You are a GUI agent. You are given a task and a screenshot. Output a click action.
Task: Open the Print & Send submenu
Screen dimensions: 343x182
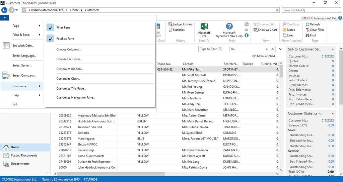tap(21, 35)
